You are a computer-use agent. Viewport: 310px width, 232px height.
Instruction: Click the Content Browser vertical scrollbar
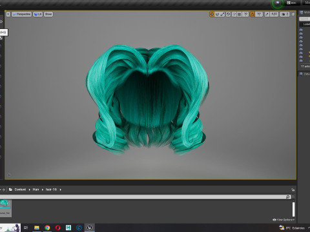pyautogui.click(x=293, y=209)
